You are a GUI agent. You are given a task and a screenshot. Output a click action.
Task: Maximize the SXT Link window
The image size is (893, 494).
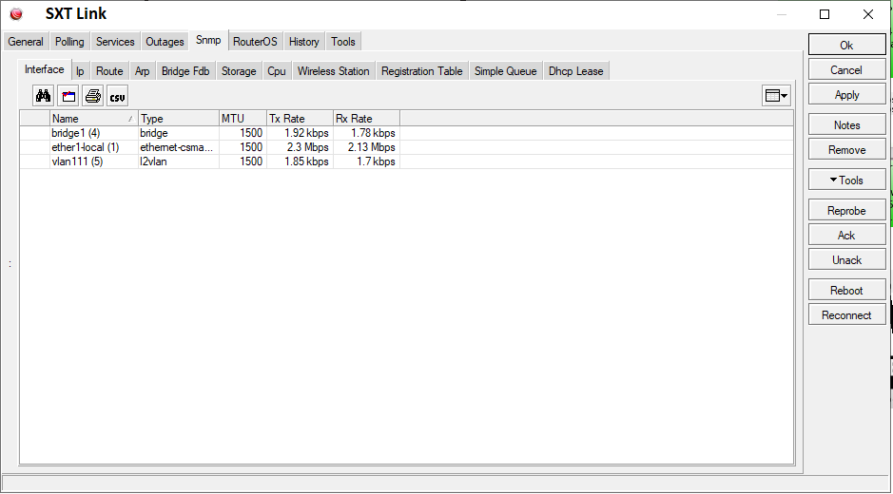(x=825, y=14)
